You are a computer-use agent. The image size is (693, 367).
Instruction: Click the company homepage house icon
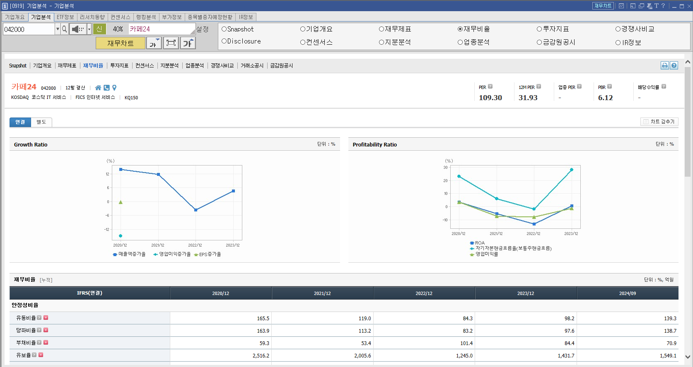pos(98,88)
